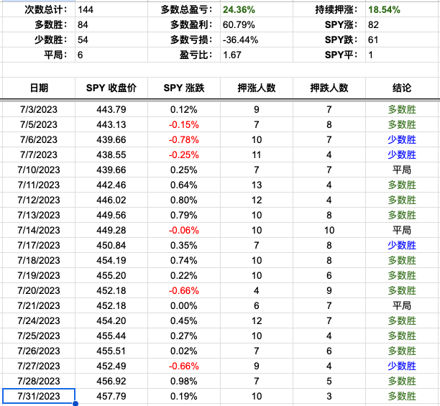Image resolution: width=440 pixels, height=406 pixels.
Task: Select the change cell 0.74%
Action: point(184,260)
